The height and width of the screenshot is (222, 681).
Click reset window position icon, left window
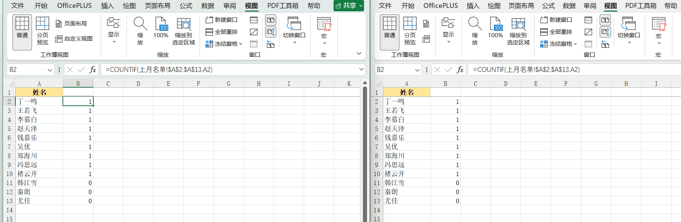pos(271,44)
